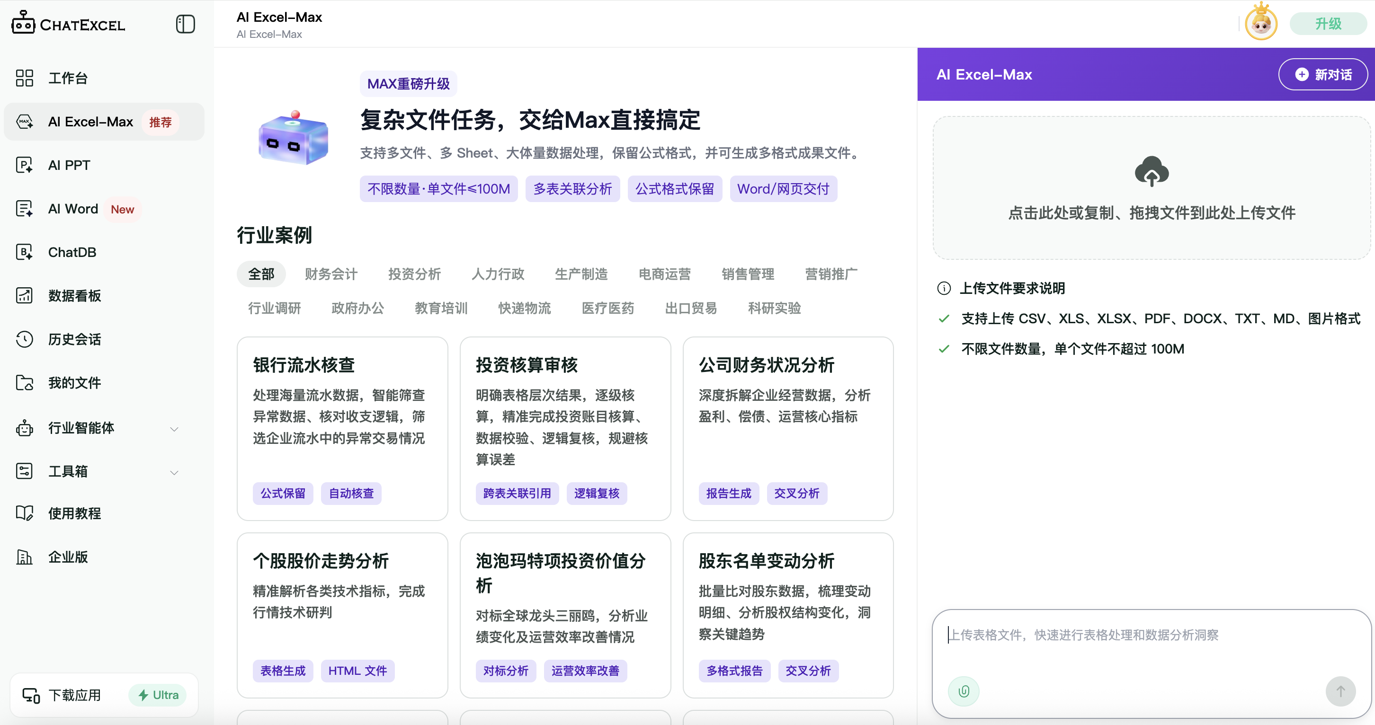Select the 教育培训 category tab

pos(441,308)
